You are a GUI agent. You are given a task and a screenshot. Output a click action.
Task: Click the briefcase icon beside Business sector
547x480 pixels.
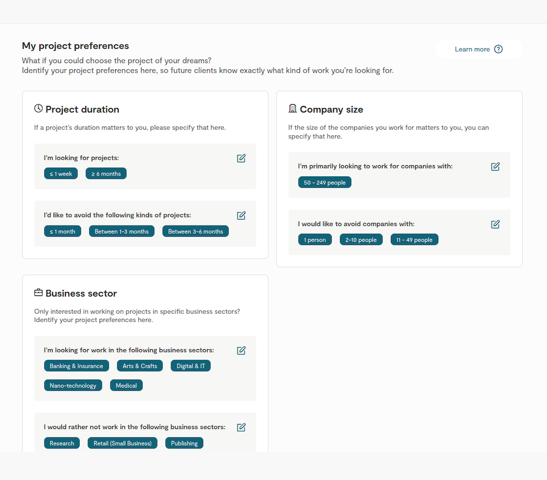38,293
